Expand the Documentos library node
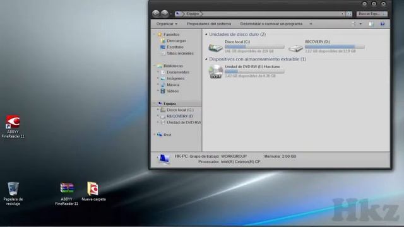Viewport: 404px width, 227px height. [x=158, y=72]
